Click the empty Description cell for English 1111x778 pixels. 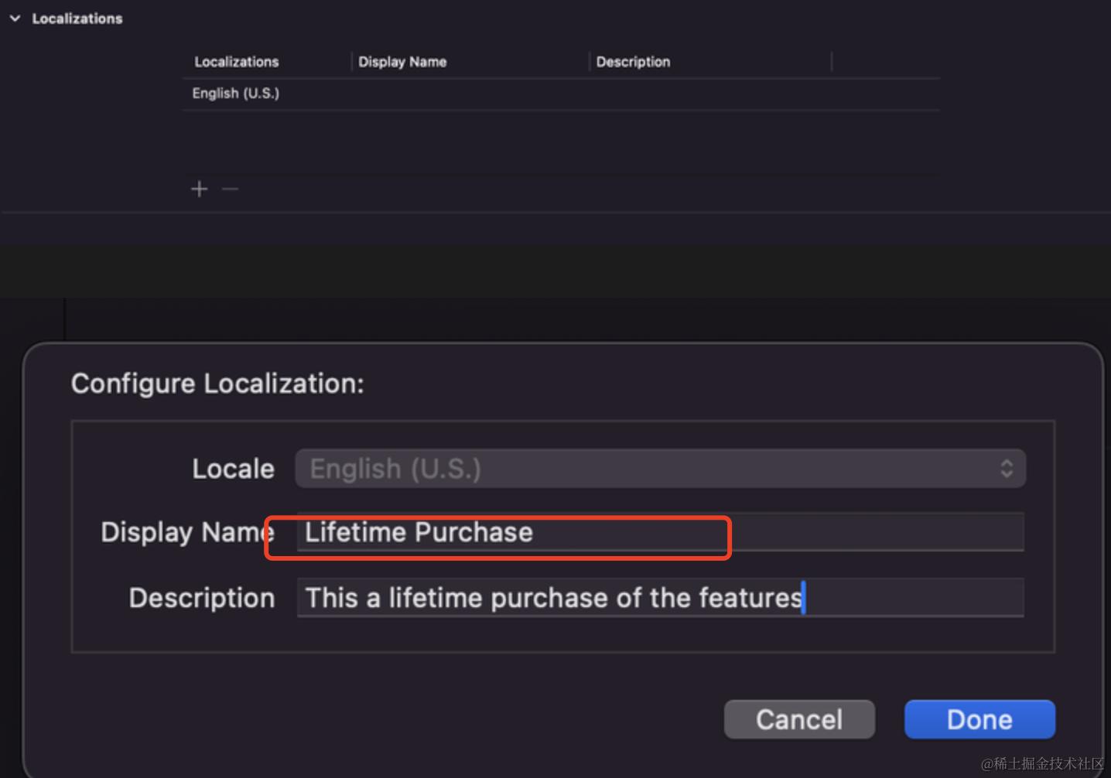point(710,94)
